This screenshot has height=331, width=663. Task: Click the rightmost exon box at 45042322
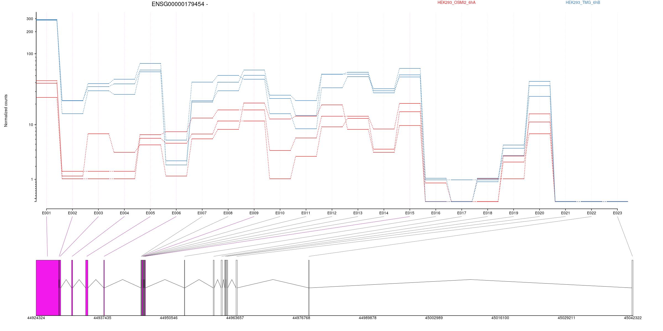(x=632, y=288)
